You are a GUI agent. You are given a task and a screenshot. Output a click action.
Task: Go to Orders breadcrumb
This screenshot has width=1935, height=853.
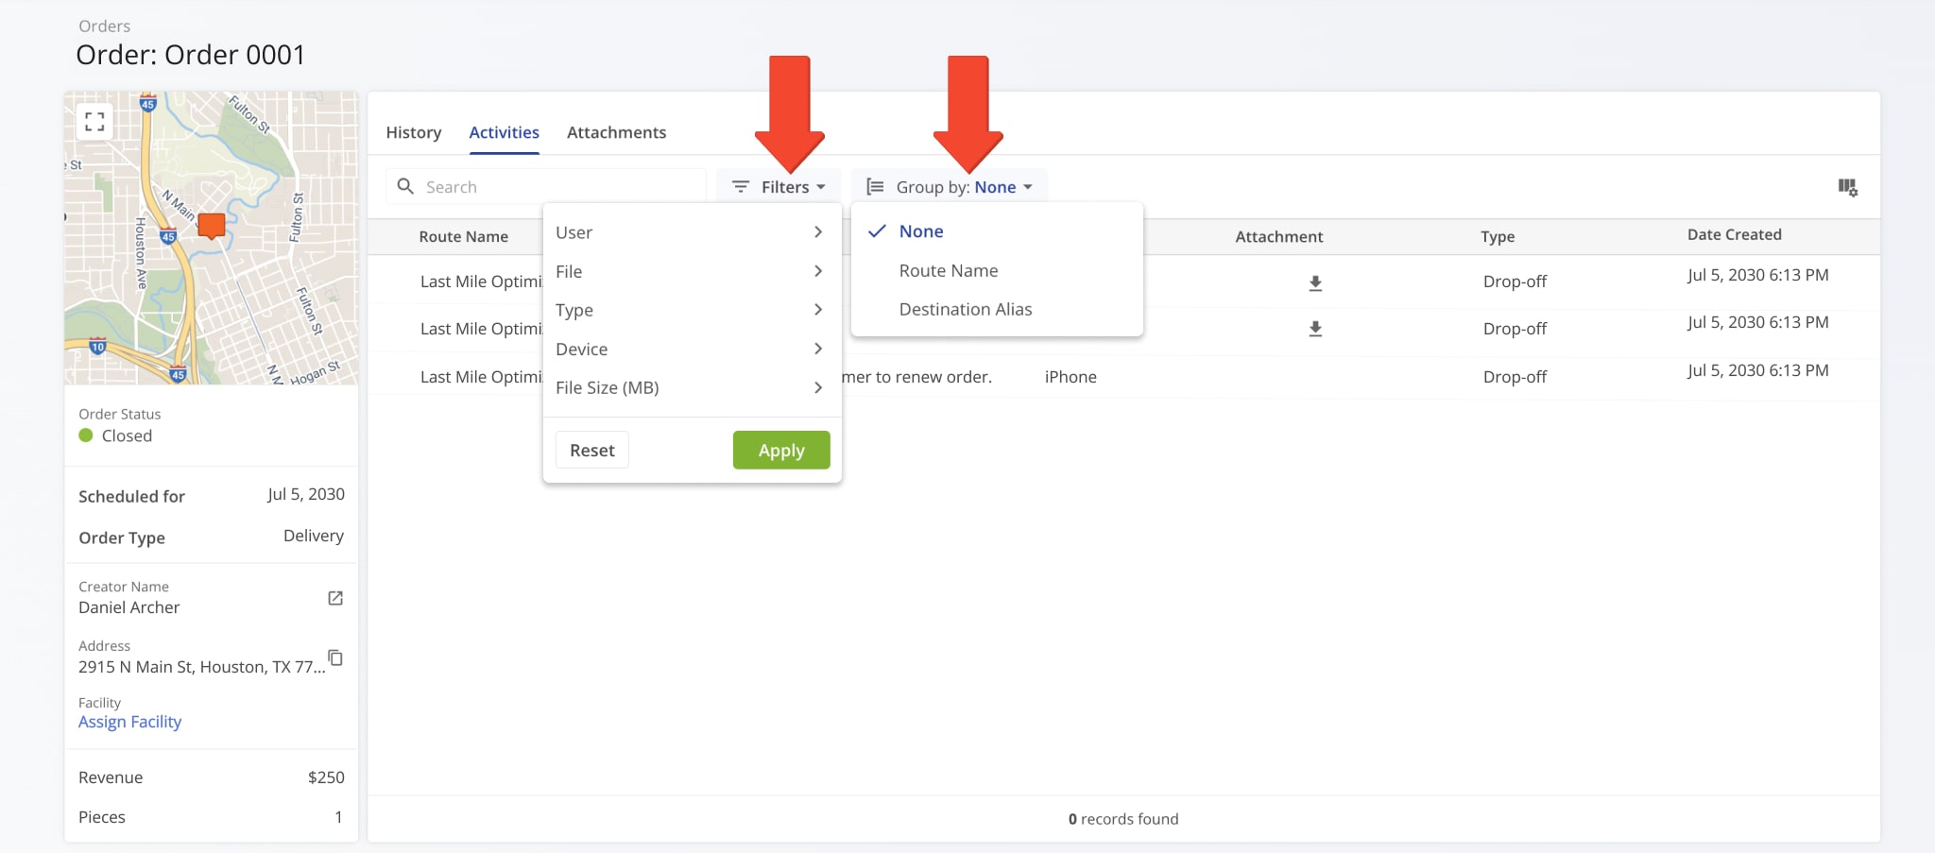tap(104, 26)
